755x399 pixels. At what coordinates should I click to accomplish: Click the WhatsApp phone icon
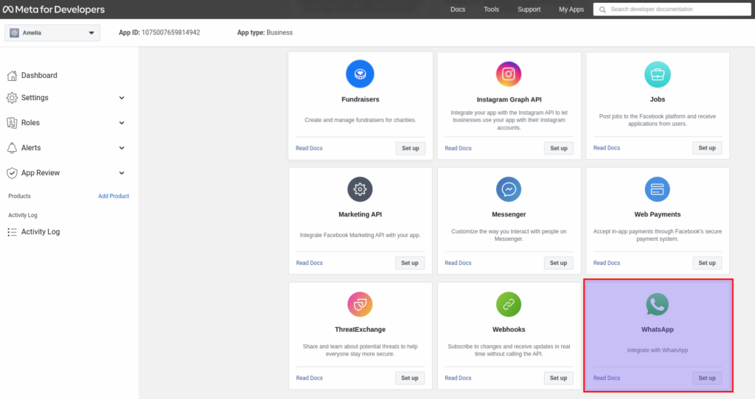tap(657, 304)
